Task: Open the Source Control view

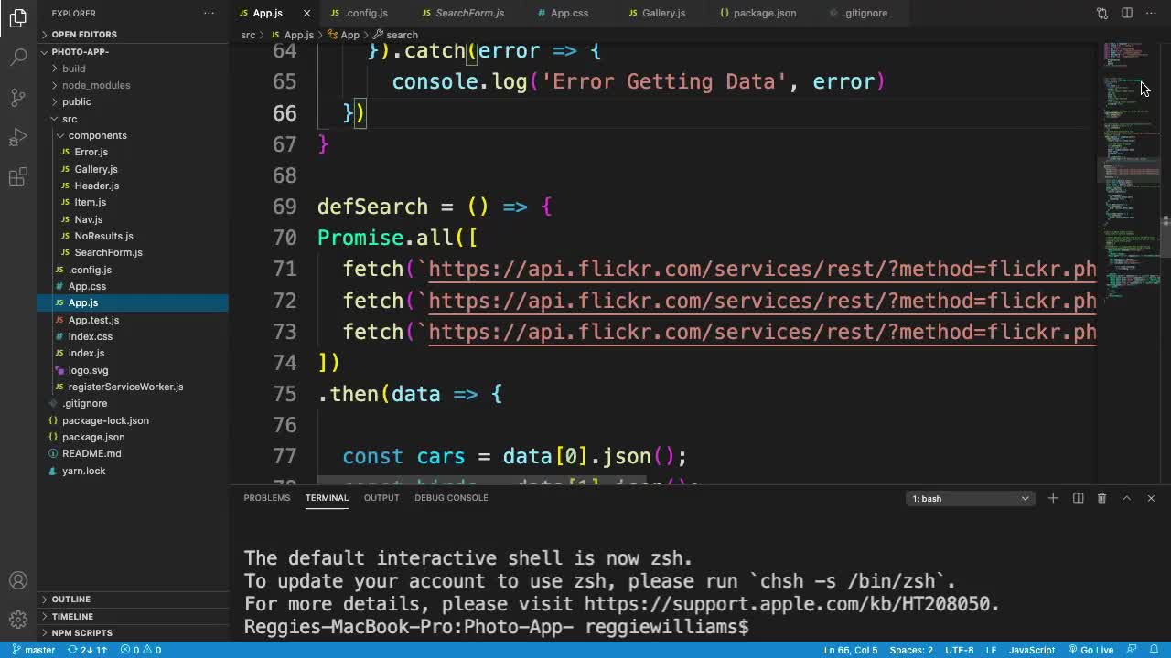Action: tap(18, 96)
